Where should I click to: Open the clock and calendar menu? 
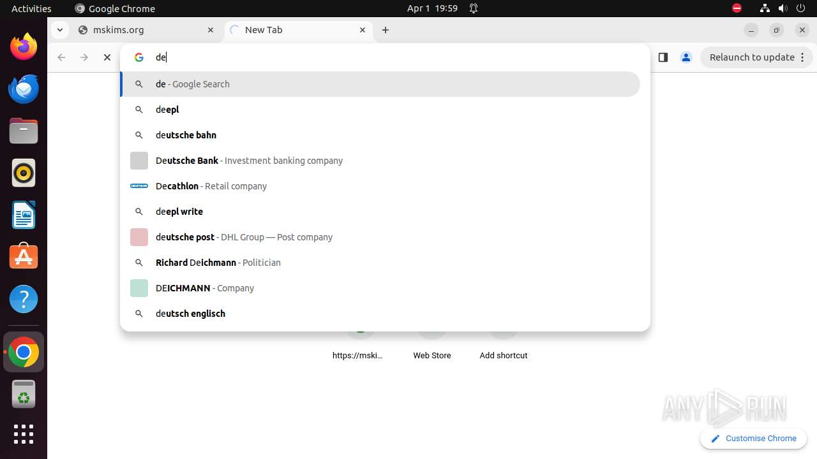(432, 8)
